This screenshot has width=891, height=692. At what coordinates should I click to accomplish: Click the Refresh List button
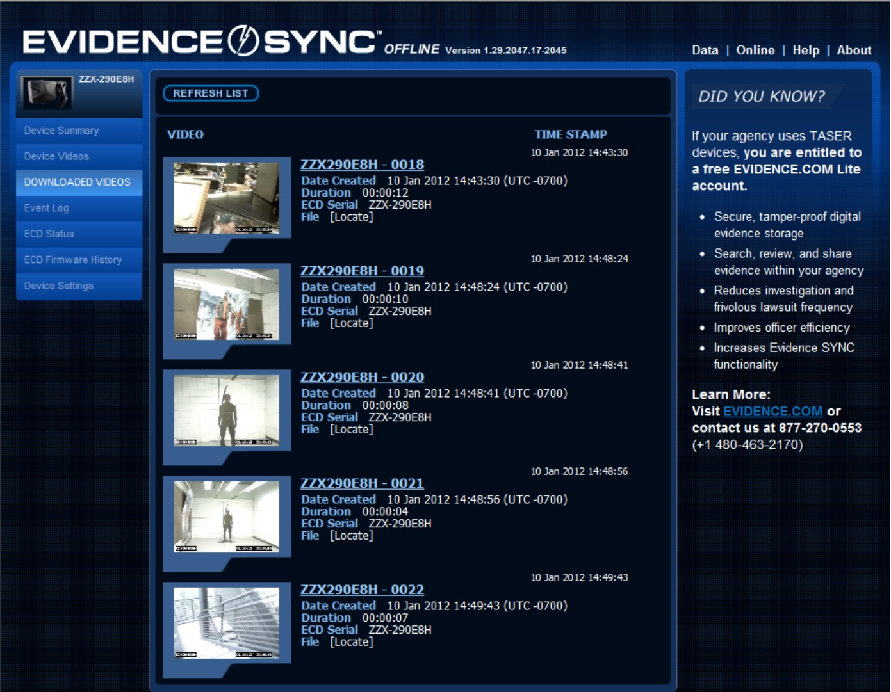tap(210, 93)
